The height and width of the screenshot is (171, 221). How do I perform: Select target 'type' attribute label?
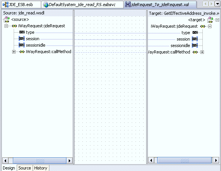[186, 33]
